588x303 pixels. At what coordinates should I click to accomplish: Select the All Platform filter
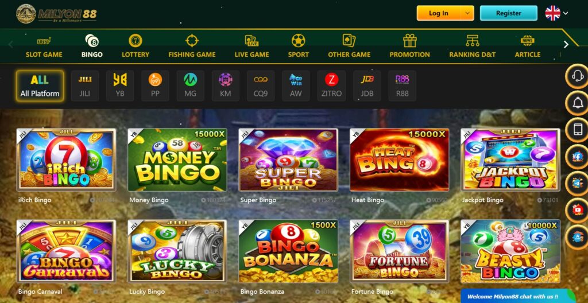pyautogui.click(x=40, y=86)
